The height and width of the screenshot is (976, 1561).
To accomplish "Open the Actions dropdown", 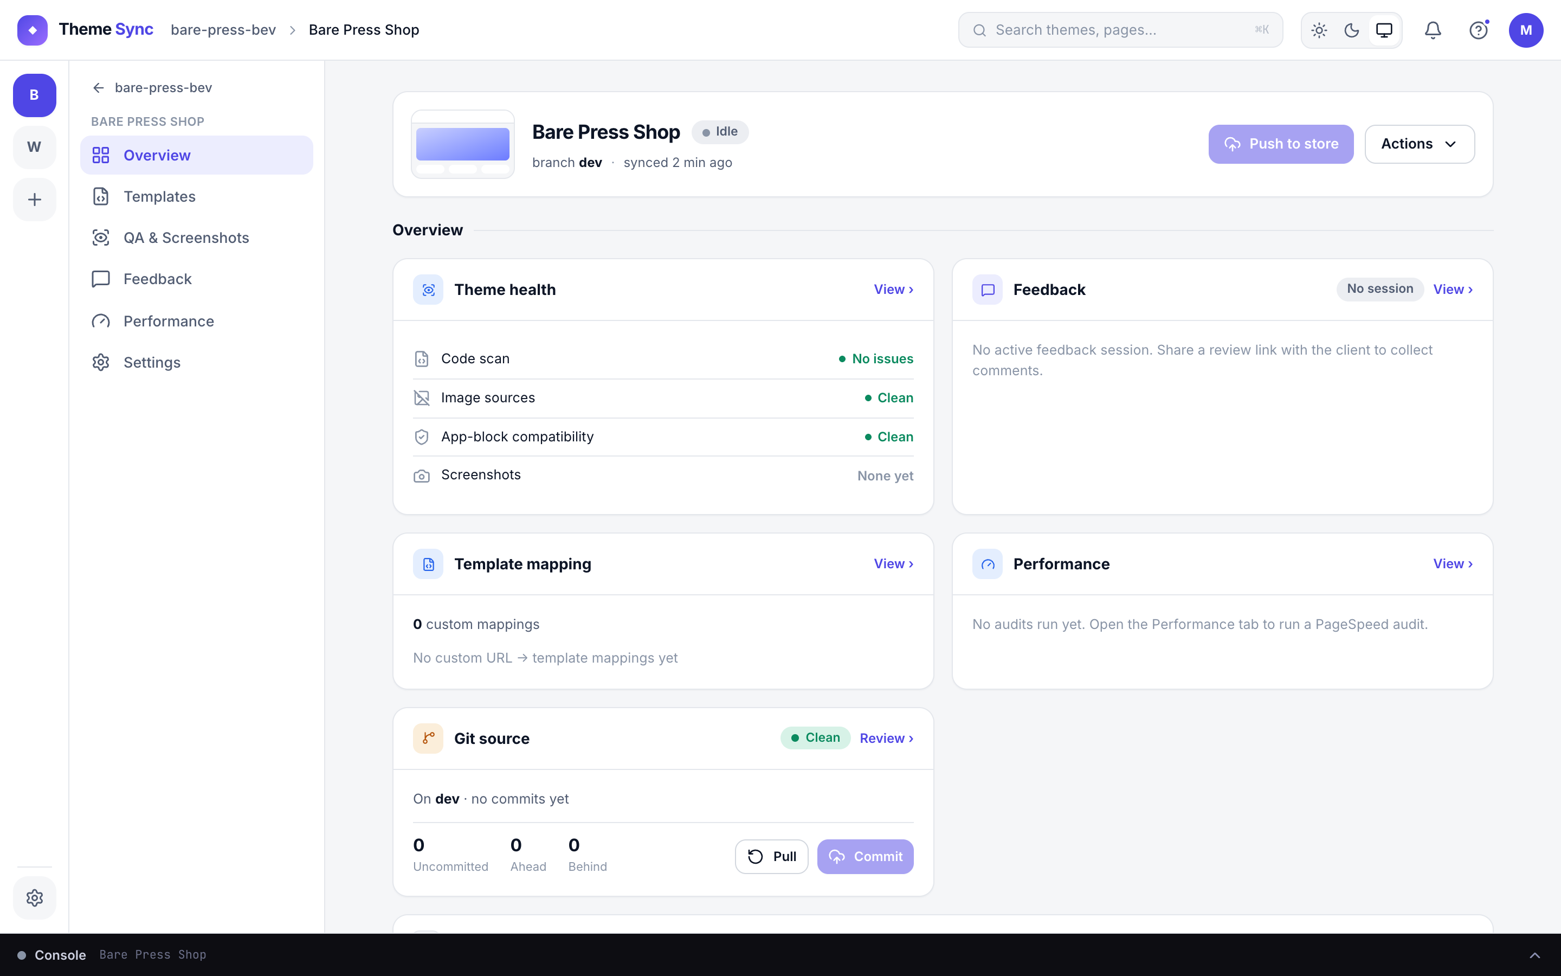I will (x=1419, y=144).
